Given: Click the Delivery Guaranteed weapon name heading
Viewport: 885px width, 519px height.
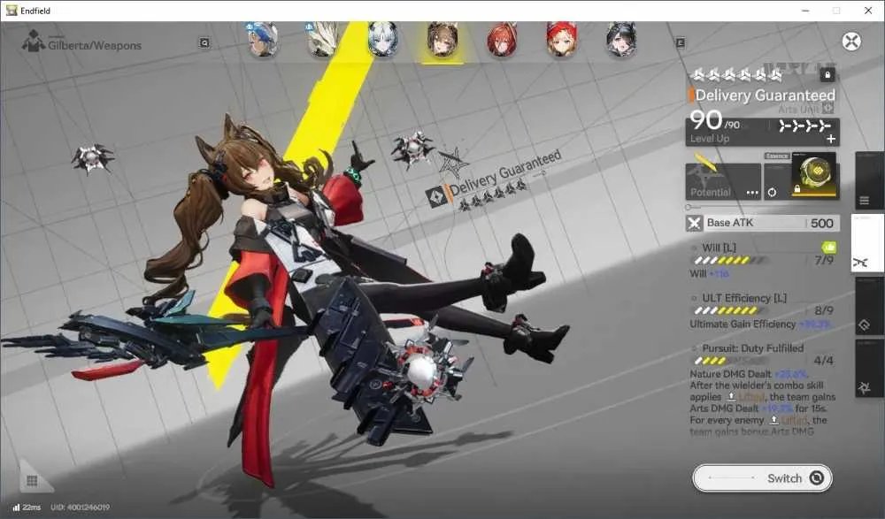Looking at the screenshot, I should point(765,95).
